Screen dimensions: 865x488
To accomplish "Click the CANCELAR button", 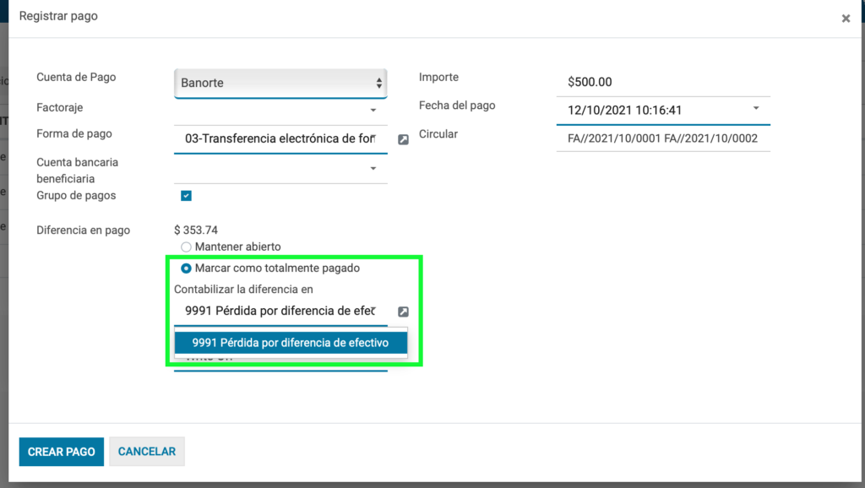I will click(147, 452).
